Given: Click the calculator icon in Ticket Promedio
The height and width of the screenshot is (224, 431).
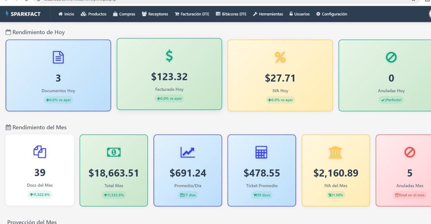Looking at the screenshot, I should coord(262,152).
